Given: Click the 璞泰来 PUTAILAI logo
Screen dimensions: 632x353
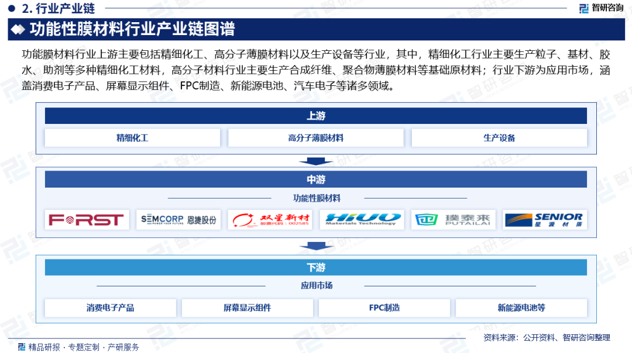Looking at the screenshot, I should pos(454,220).
